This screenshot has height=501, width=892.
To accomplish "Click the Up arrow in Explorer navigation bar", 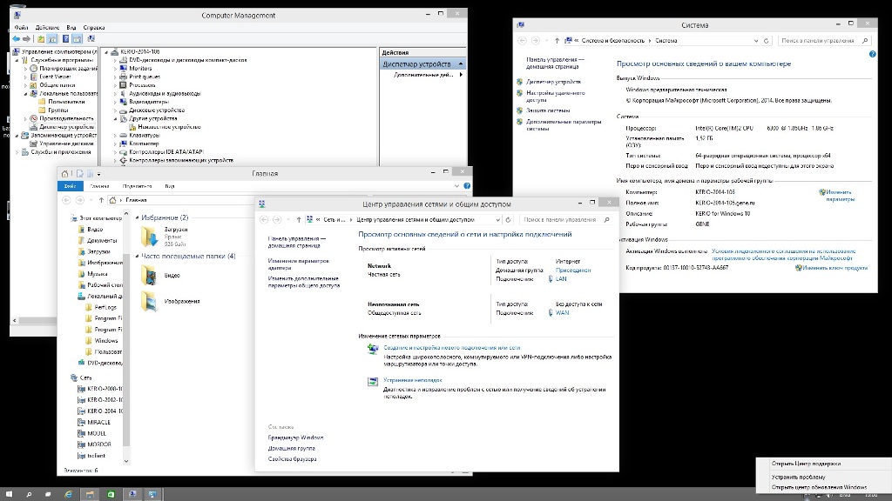I will (99, 200).
